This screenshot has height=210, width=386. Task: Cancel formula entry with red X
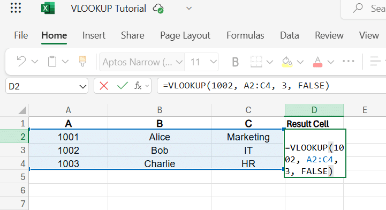click(x=104, y=86)
